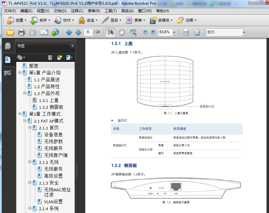Image resolution: width=269 pixels, height=213 pixels.
Task: Open the Security (安全) lock menu
Action: 88,20
